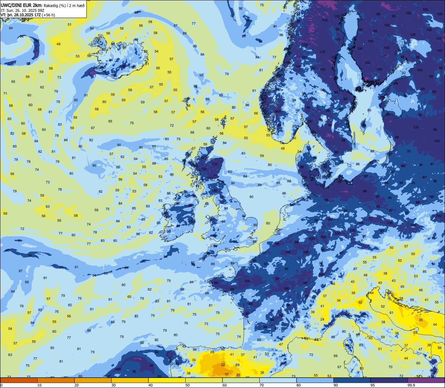The height and width of the screenshot is (388, 445).
Task: Click the '71' humidity value on the map
Action: 5,93
